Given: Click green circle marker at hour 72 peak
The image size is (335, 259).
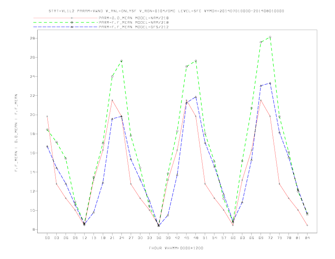Looking at the screenshot, I should (270, 37).
